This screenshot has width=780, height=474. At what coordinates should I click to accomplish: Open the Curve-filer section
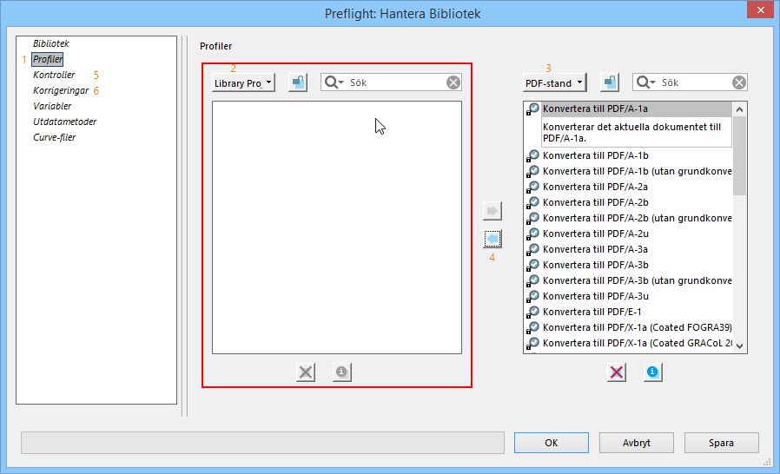click(54, 137)
